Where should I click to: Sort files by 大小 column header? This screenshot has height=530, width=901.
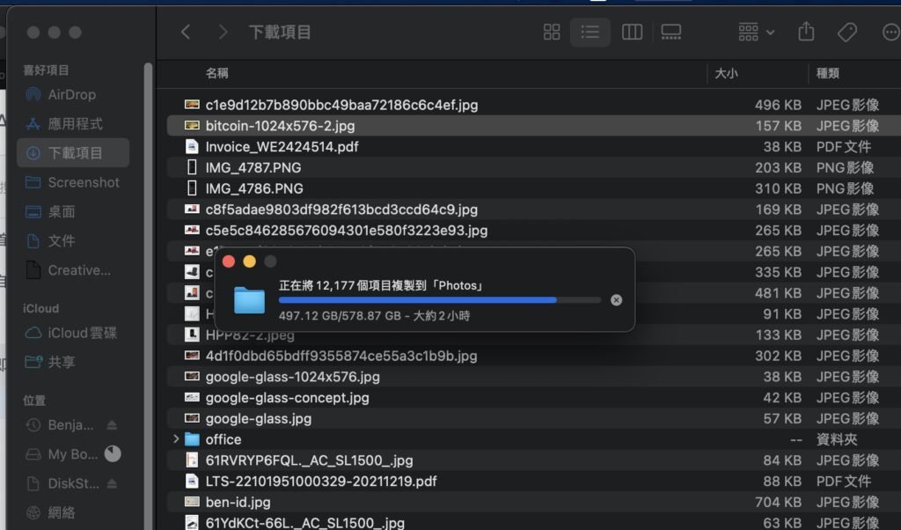coord(727,74)
